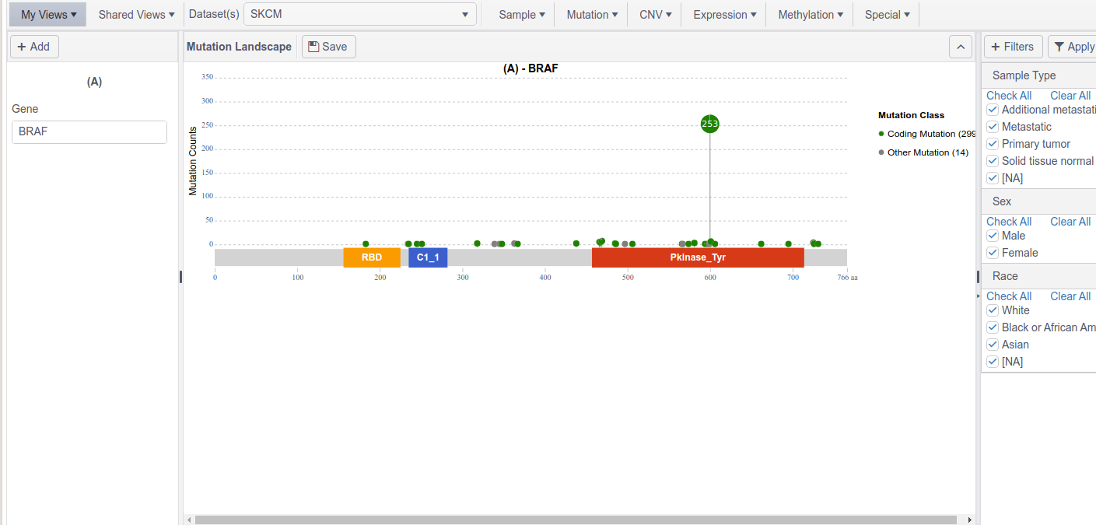Click the Coding Mutation legend color dot
Viewport: 1096px width, 525px height.
pos(881,134)
